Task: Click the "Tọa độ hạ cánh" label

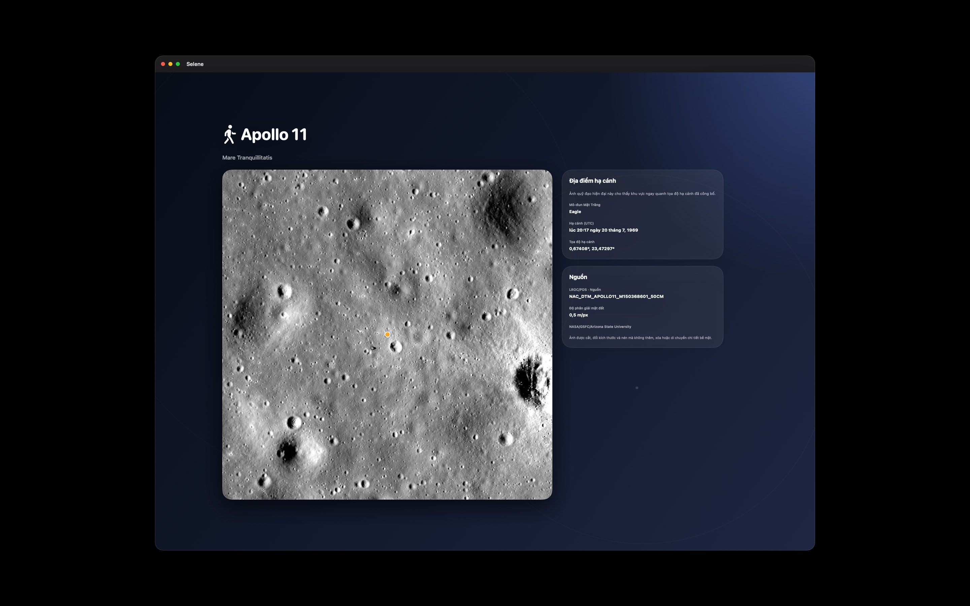Action: tap(582, 242)
